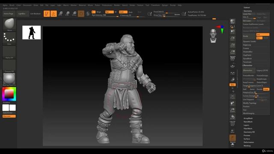Click the Divide button in Geometry
This screenshot has height=154, width=274.
pyautogui.click(x=249, y=36)
